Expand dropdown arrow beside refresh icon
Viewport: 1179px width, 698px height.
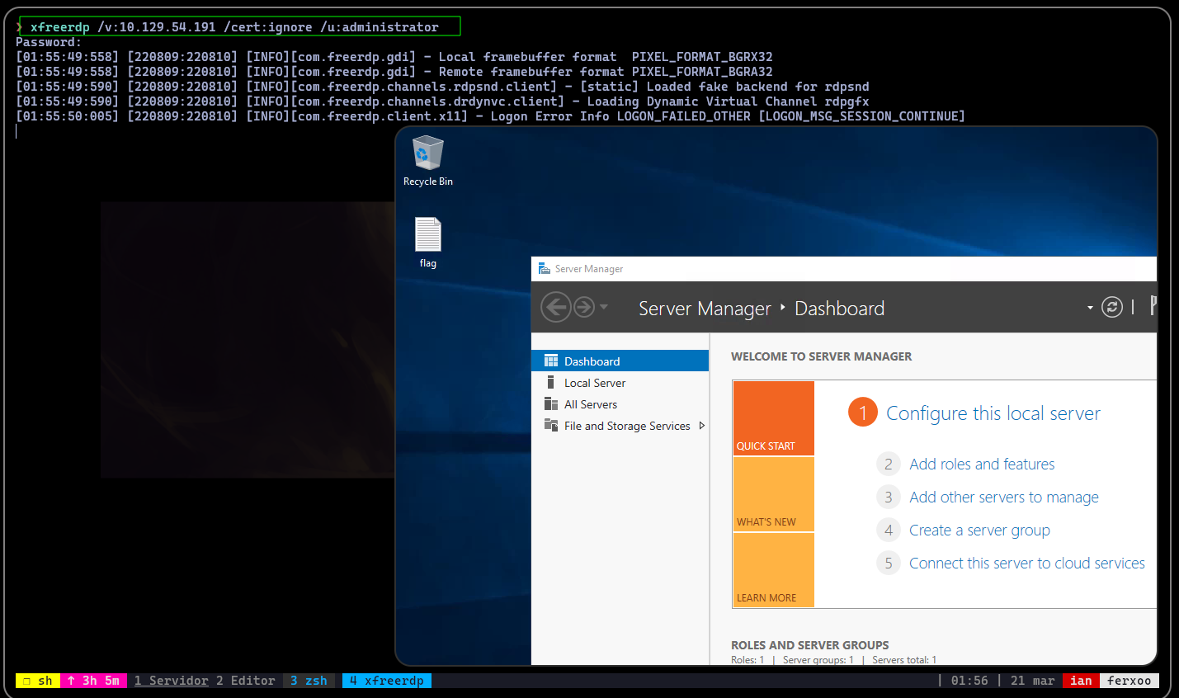tap(1090, 308)
